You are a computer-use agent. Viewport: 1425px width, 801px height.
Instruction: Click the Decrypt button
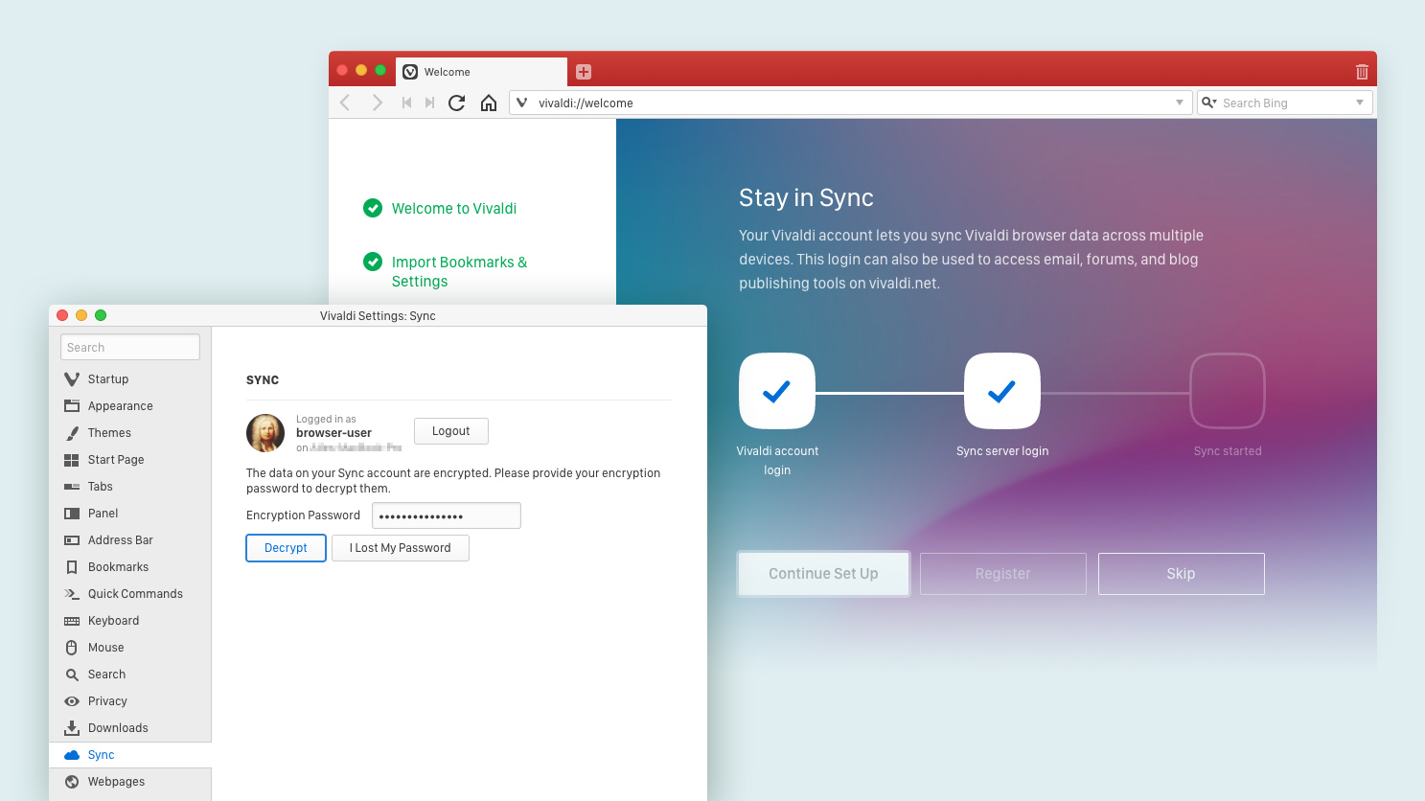287,548
